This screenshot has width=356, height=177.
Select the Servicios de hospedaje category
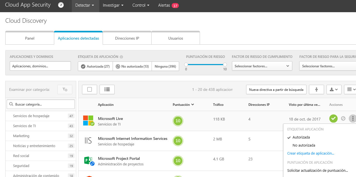[40, 116]
